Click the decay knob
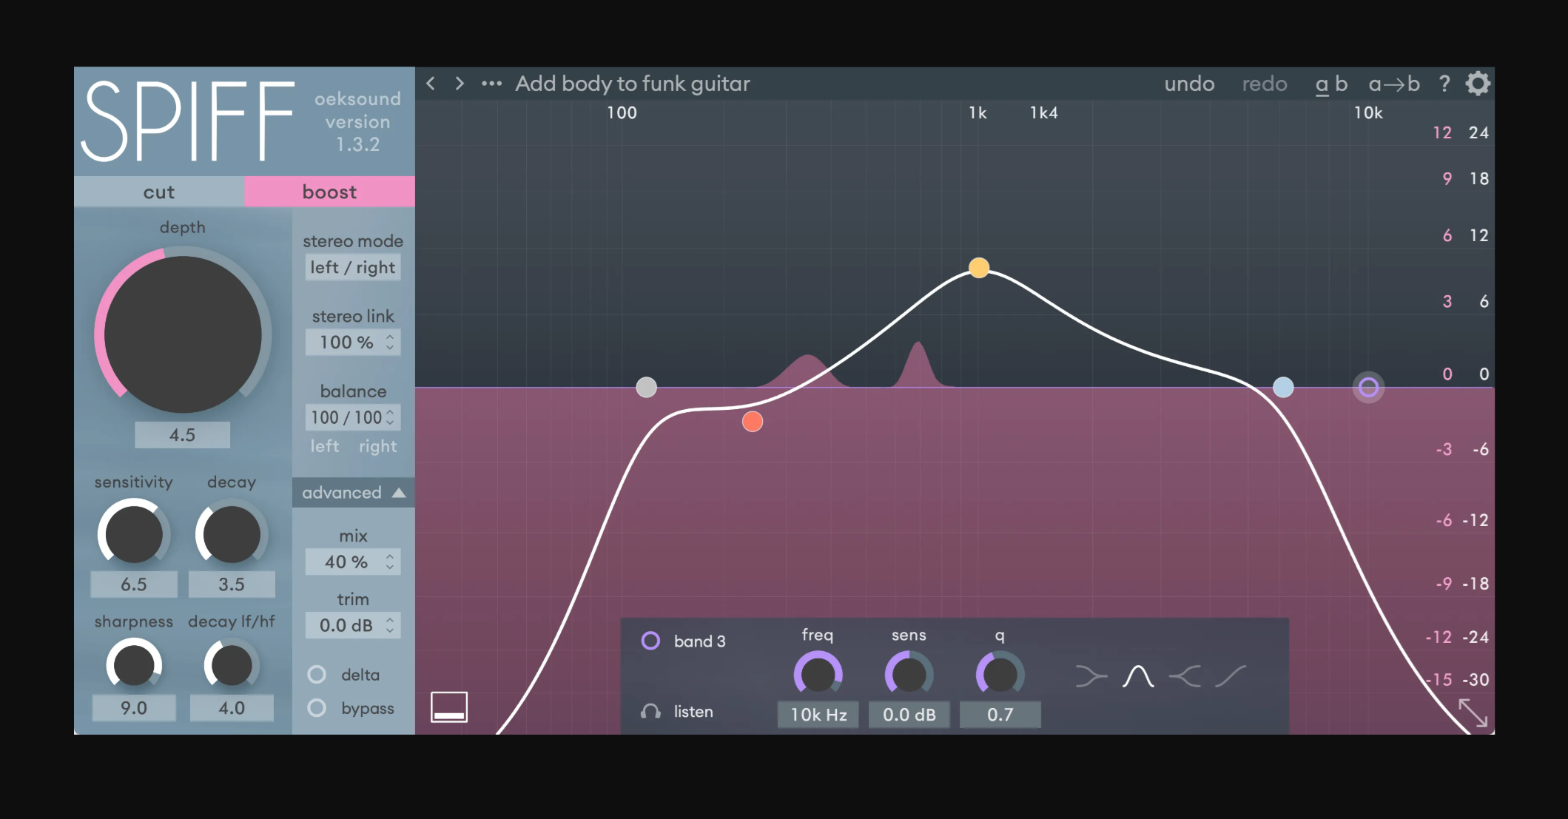The image size is (1568, 819). [x=231, y=534]
